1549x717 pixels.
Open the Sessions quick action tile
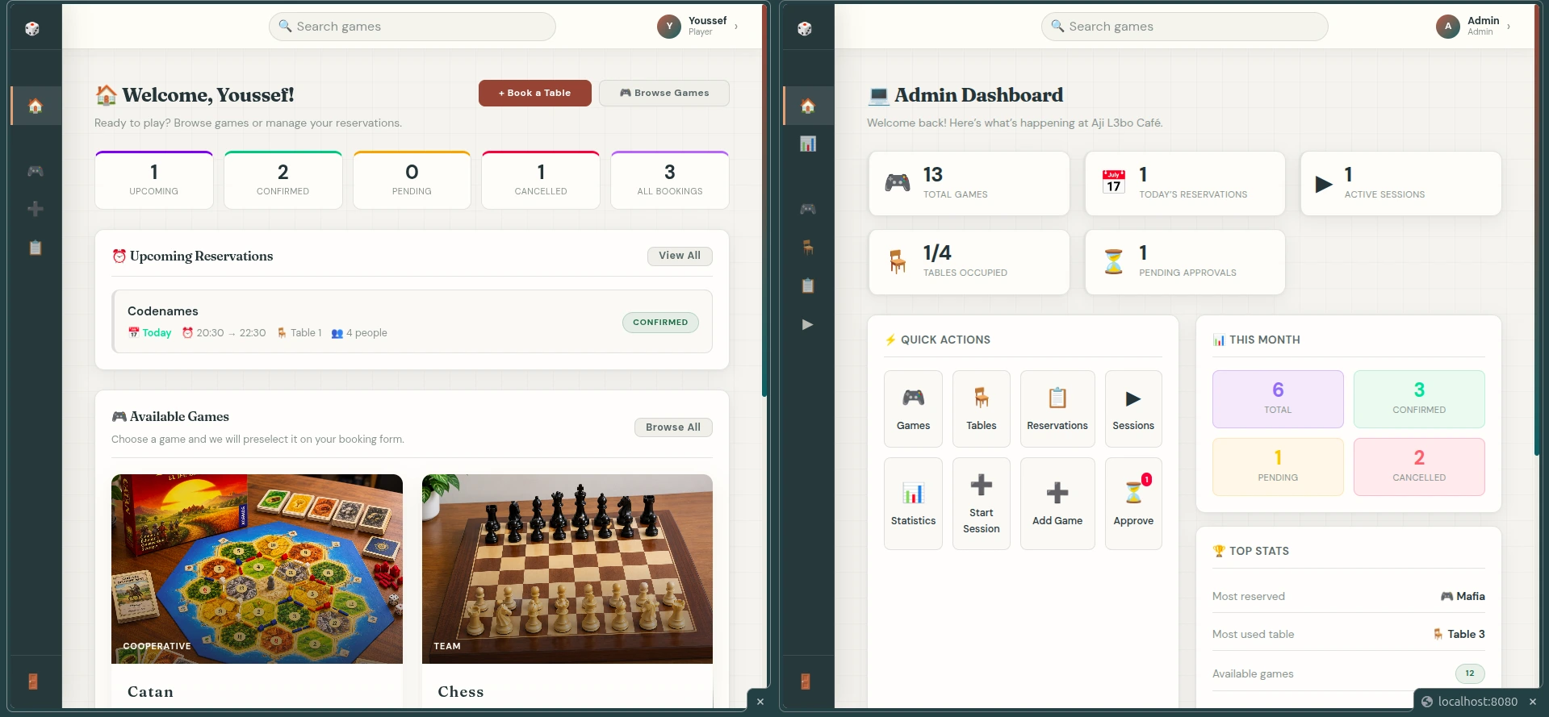[x=1133, y=409]
